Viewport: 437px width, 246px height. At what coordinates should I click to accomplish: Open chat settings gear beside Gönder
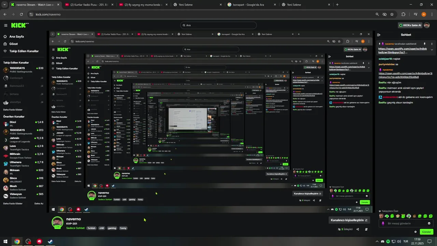[415, 232]
